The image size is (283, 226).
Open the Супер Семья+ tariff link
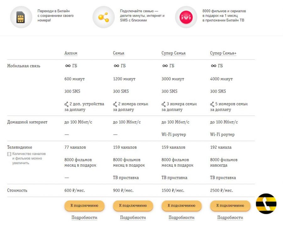tap(223, 53)
